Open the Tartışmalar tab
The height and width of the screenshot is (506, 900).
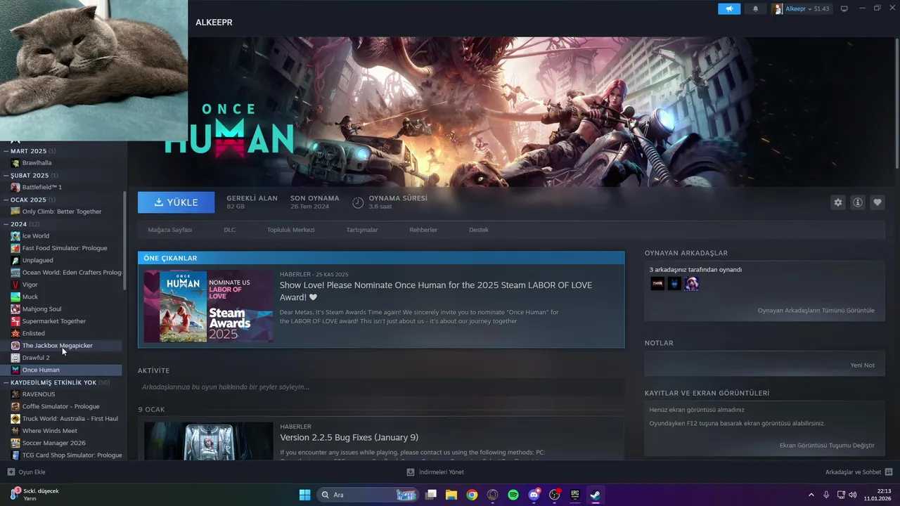(362, 230)
